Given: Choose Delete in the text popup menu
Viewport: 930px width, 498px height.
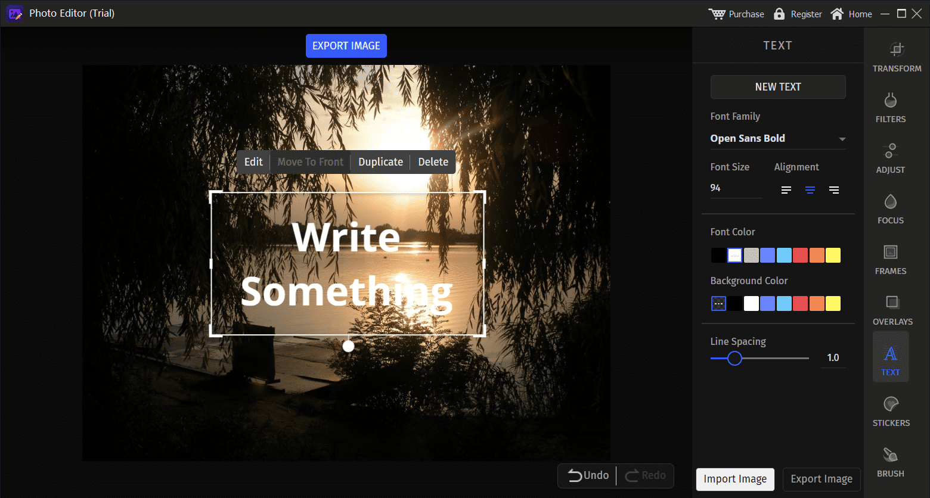Looking at the screenshot, I should coord(433,162).
